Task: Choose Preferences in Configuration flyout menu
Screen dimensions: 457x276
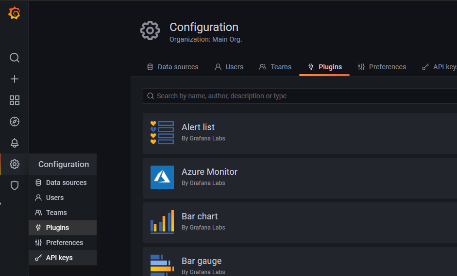Action: coord(62,243)
